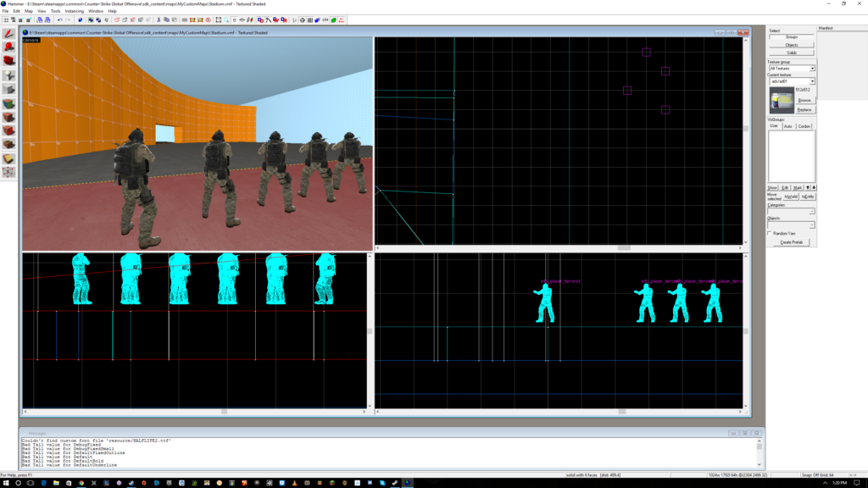
Task: Open the Help menu
Action: tap(113, 11)
